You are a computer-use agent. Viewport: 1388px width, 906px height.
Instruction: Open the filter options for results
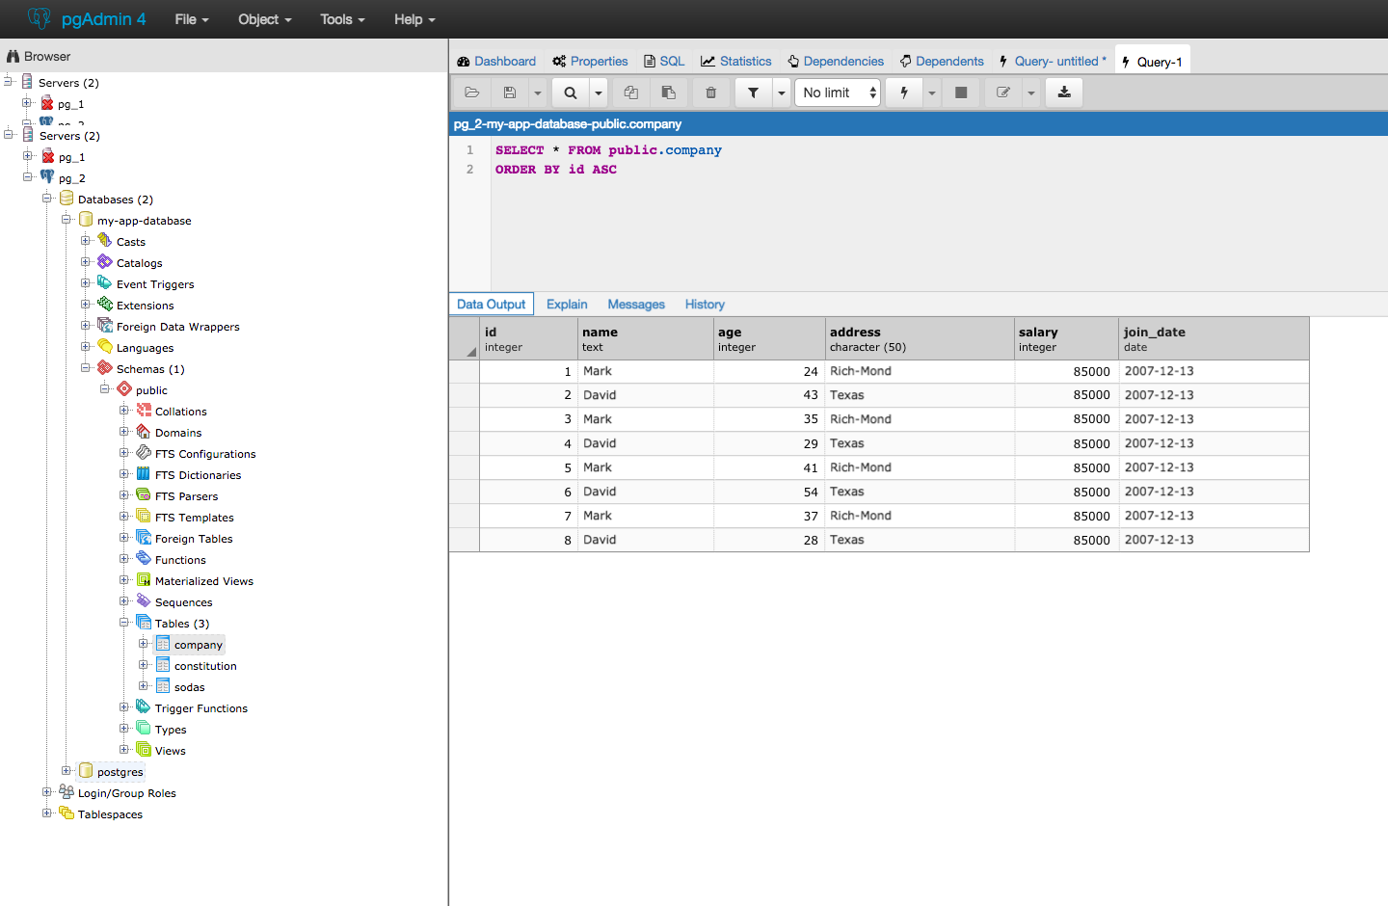click(x=753, y=92)
